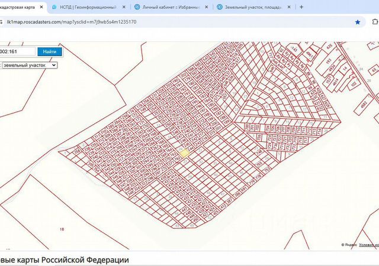Close the Личный кабинет tab
379x266 pixels.
207,7
